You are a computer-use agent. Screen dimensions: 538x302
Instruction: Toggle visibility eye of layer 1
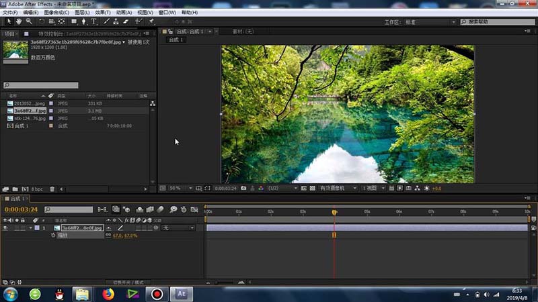[x=5, y=228]
